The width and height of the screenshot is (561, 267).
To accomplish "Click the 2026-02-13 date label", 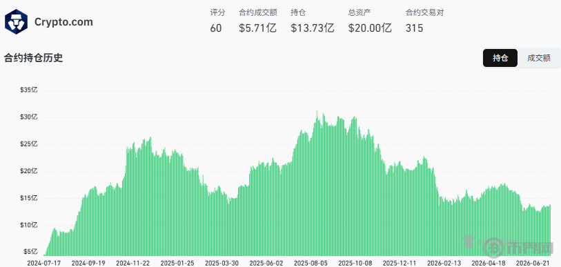I will (444, 263).
